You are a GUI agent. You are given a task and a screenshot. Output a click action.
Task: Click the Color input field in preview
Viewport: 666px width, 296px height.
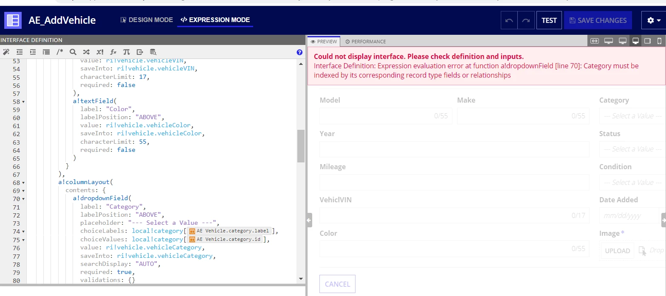click(454, 249)
